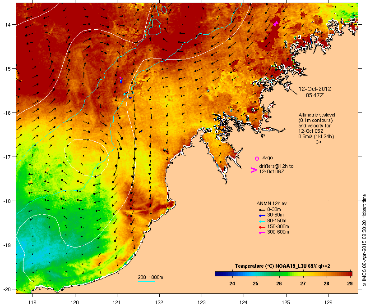Click the ANMN 12h av. heading
The width and height of the screenshot is (370, 306).
pyautogui.click(x=272, y=203)
